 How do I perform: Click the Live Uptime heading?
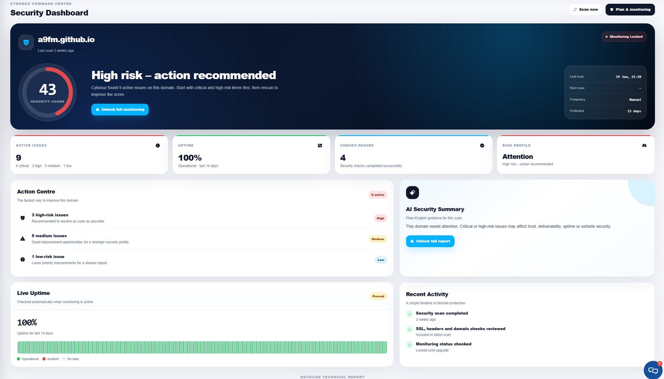[33, 293]
